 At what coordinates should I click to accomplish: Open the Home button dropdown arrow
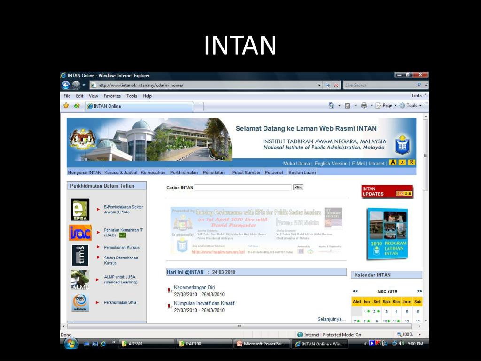[x=339, y=106]
